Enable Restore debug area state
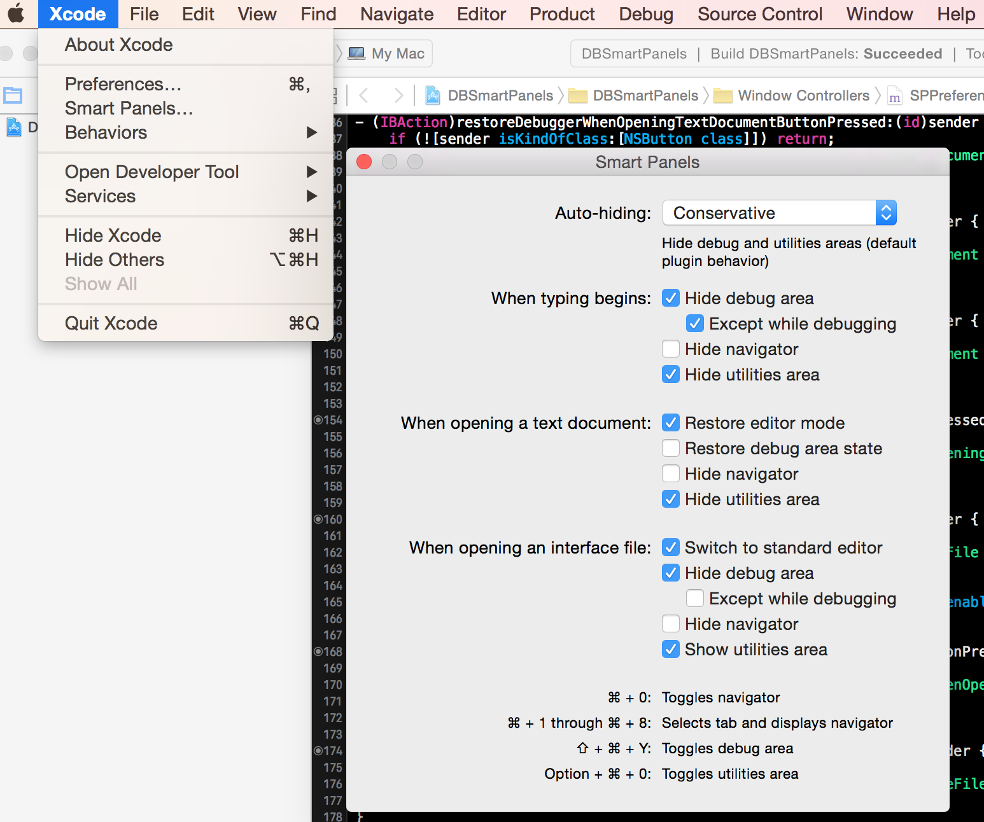The image size is (984, 822). [x=671, y=448]
